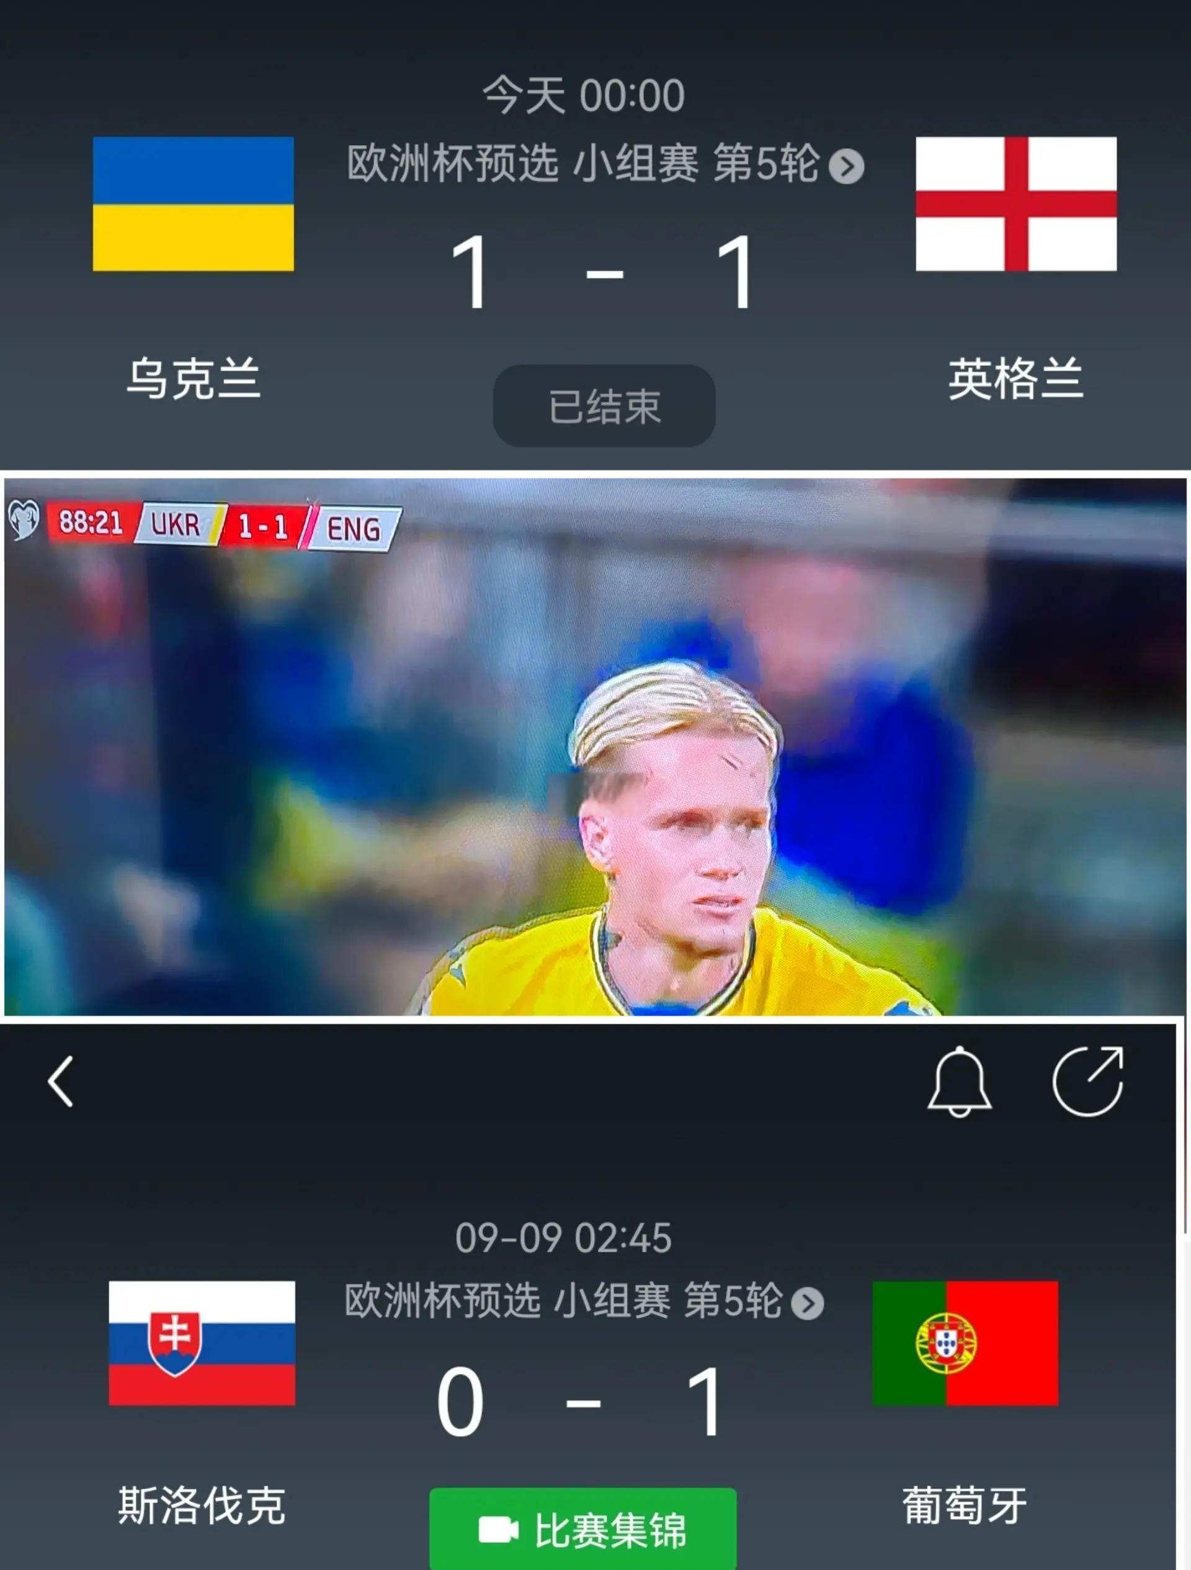Open 英格兰 team name
The image size is (1191, 1570).
point(1016,379)
